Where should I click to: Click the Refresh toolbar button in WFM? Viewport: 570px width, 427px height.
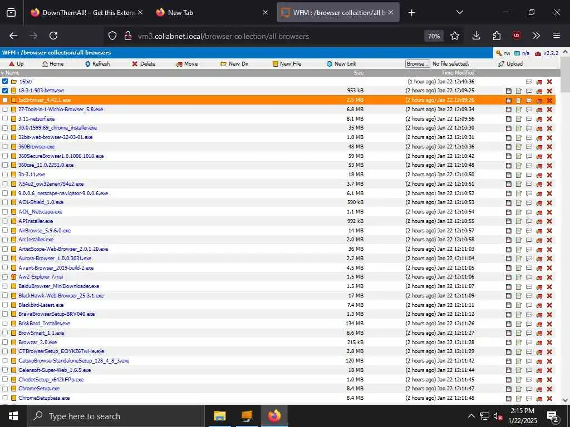click(x=97, y=64)
